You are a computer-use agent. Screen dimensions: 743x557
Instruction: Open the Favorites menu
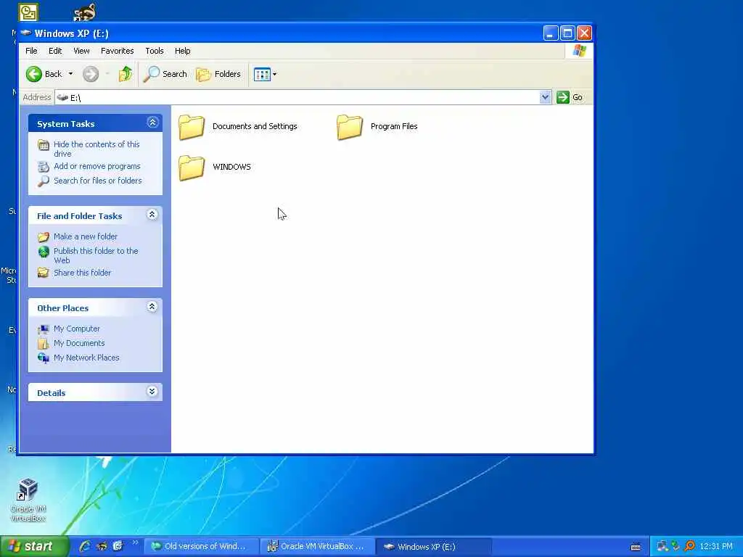[117, 51]
